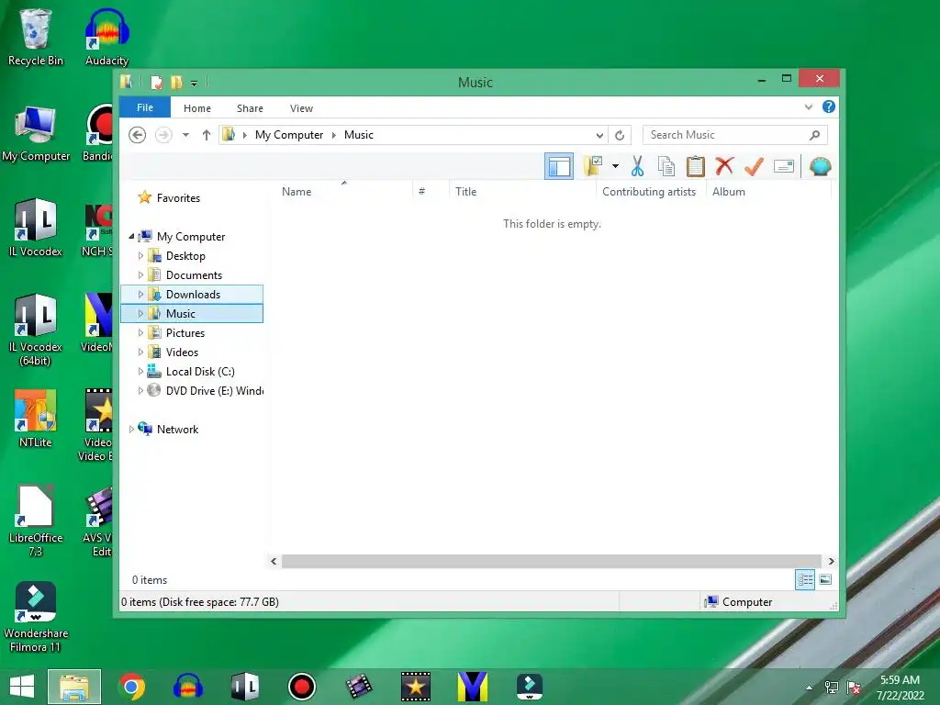Expand the Downloads tree node
The width and height of the screenshot is (940, 705).
pos(140,295)
